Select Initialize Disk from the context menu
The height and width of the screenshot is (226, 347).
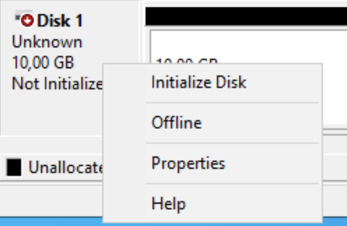click(x=198, y=83)
